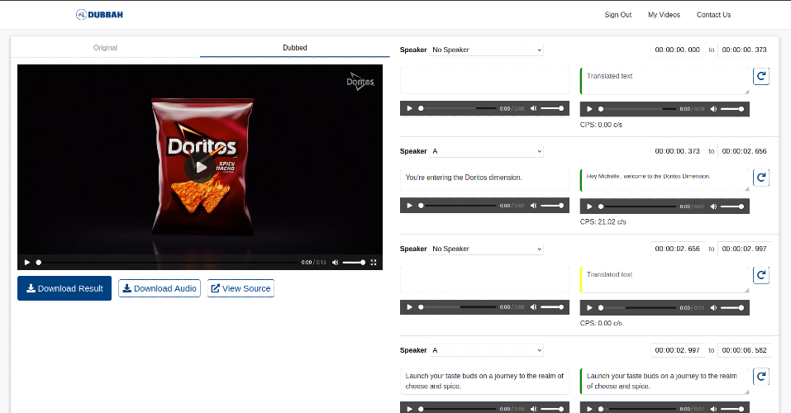Viewport: 791px width, 413px height.
Task: Regenerate 'Launch your taste buds' segment refresh icon
Action: [x=761, y=376]
